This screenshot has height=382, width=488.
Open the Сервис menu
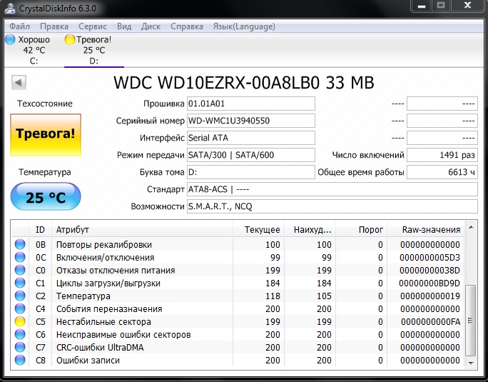93,26
